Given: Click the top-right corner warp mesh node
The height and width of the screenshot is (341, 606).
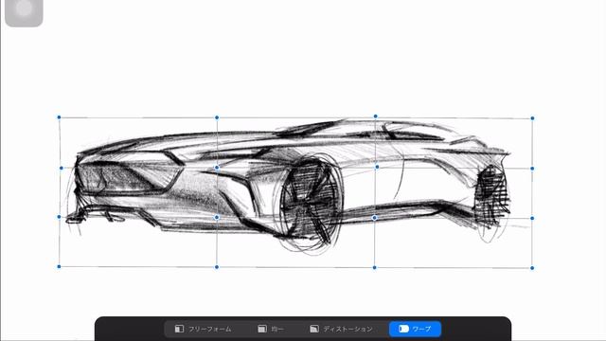Looking at the screenshot, I should [532, 118].
